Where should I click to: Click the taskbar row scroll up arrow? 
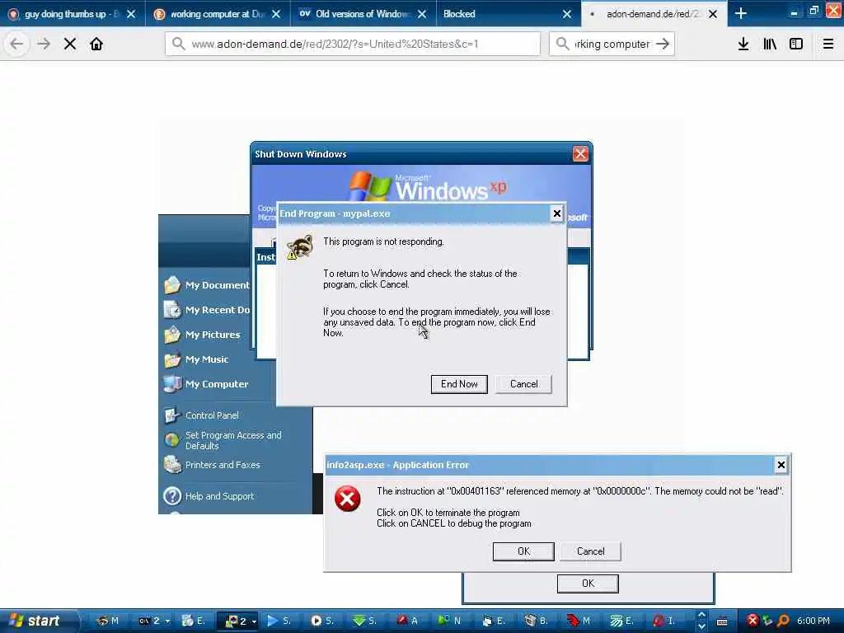click(702, 615)
